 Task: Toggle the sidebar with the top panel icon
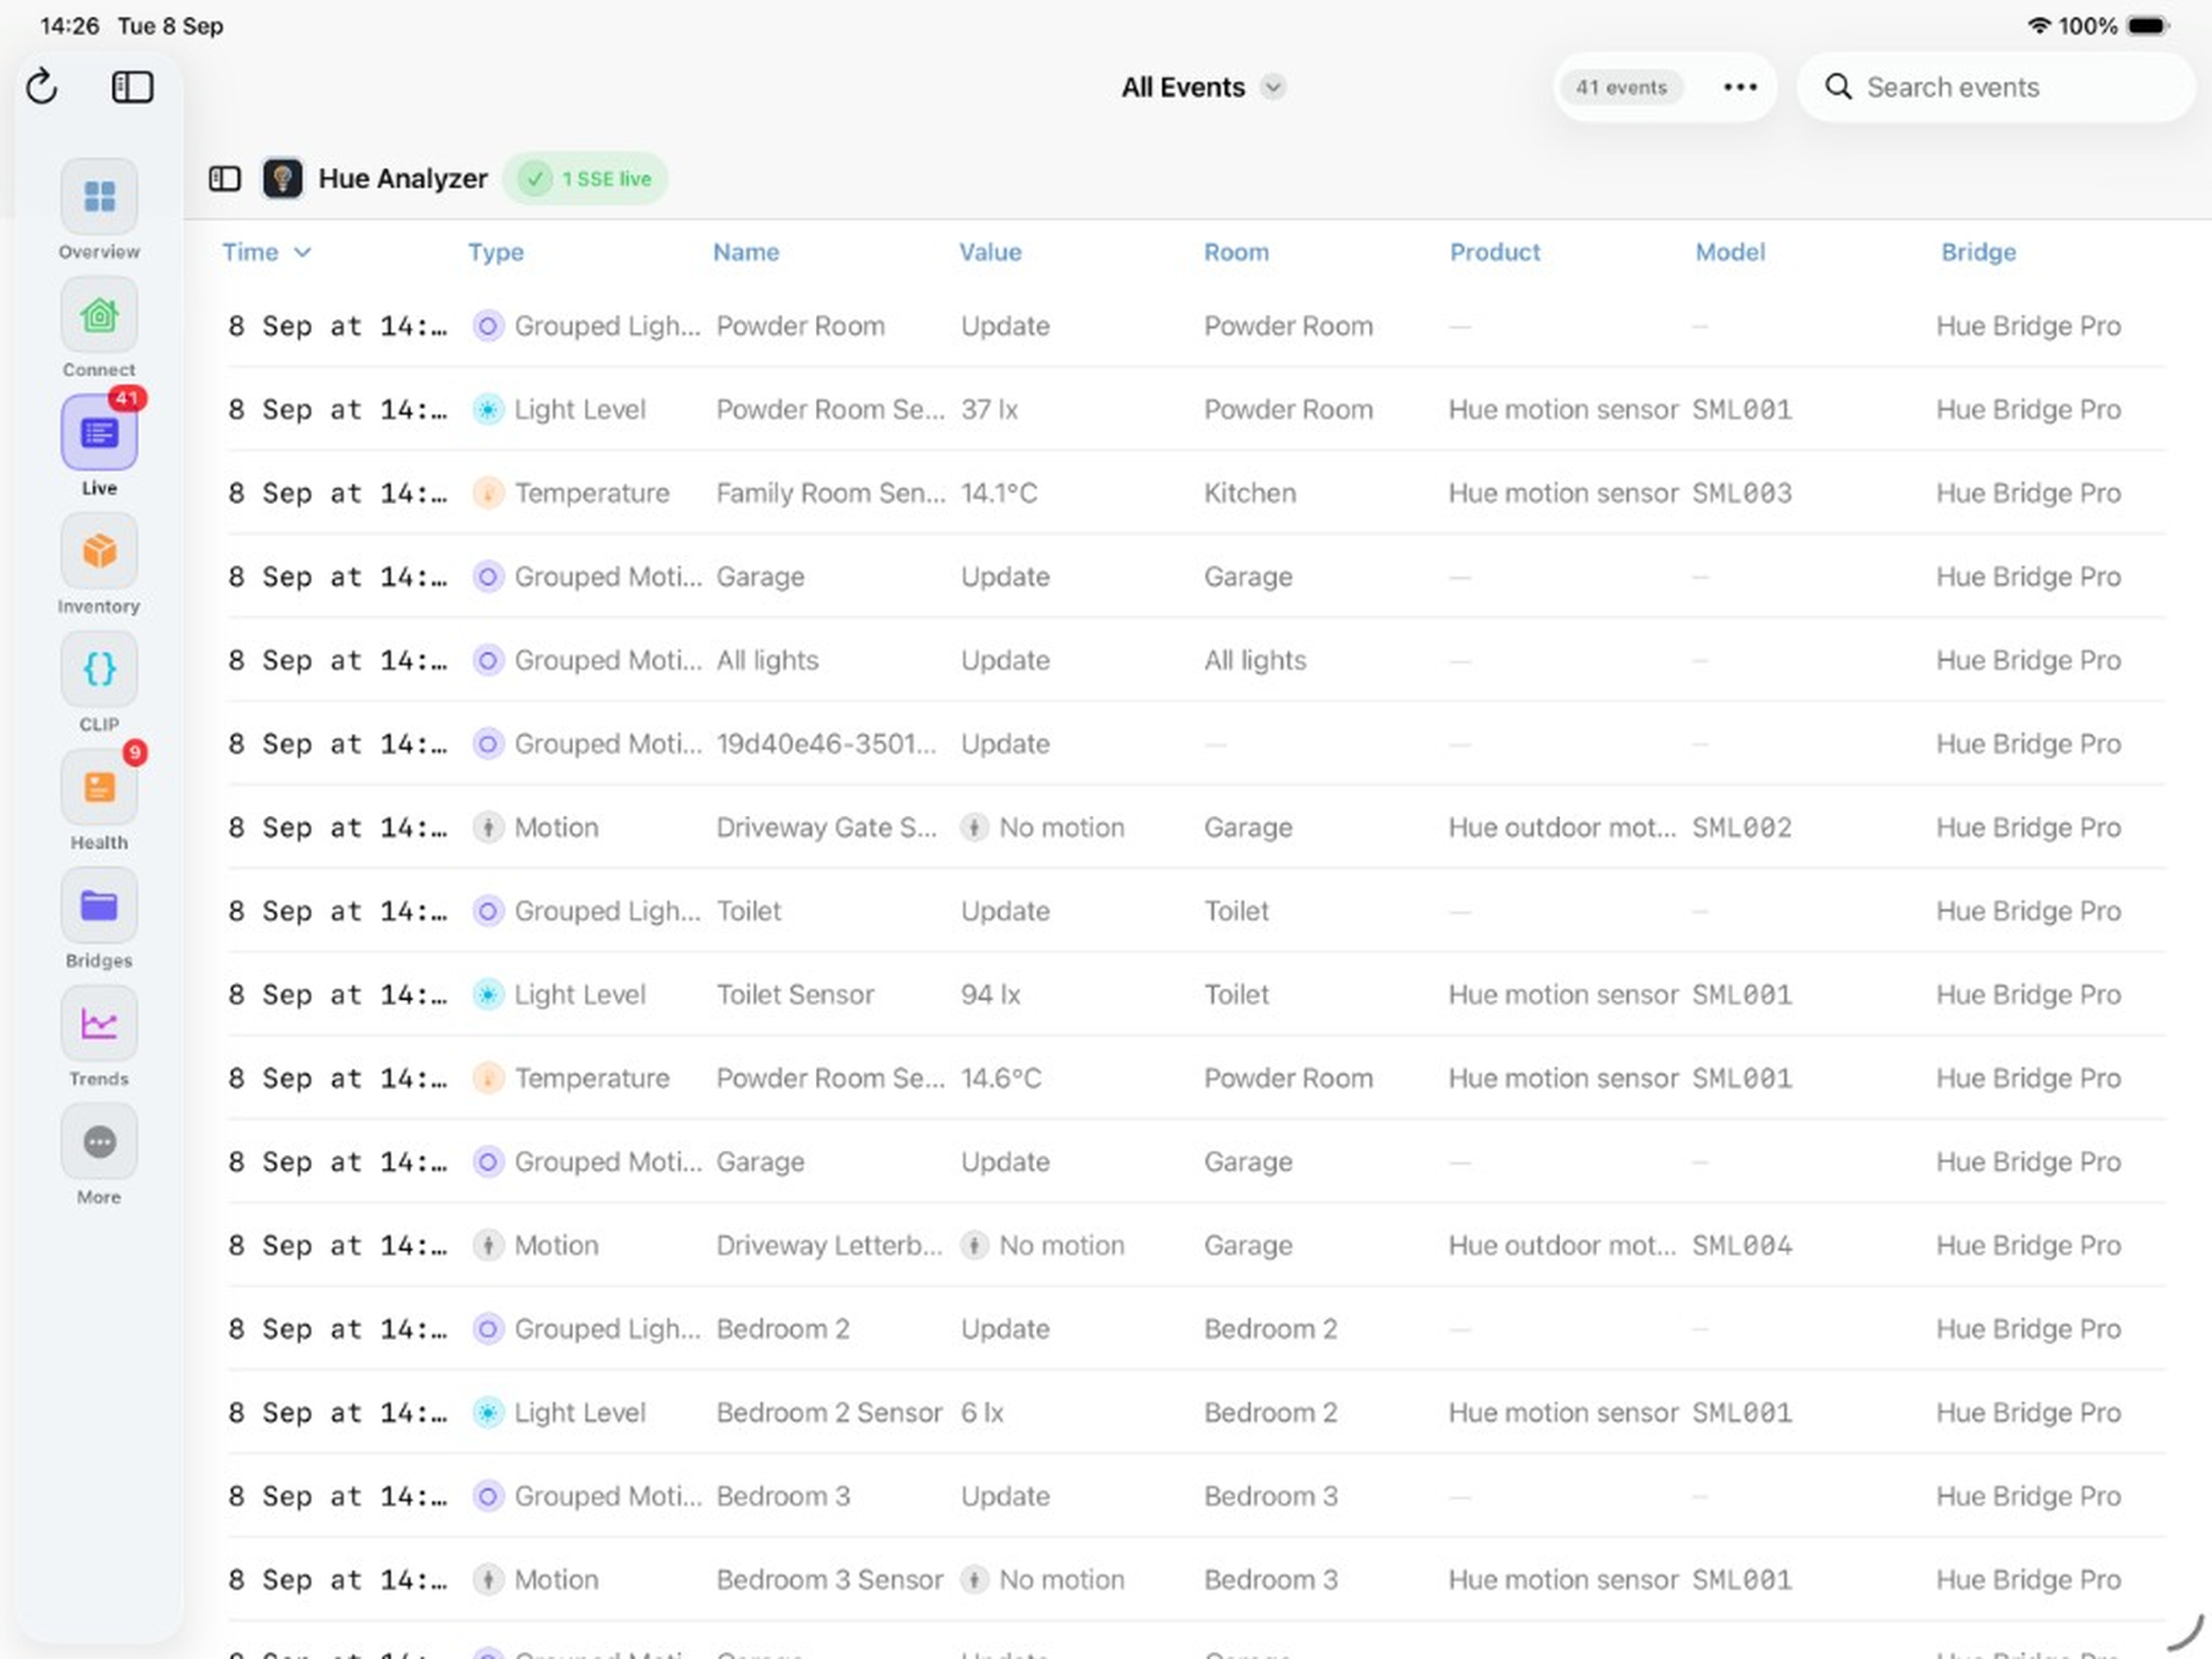coord(132,87)
